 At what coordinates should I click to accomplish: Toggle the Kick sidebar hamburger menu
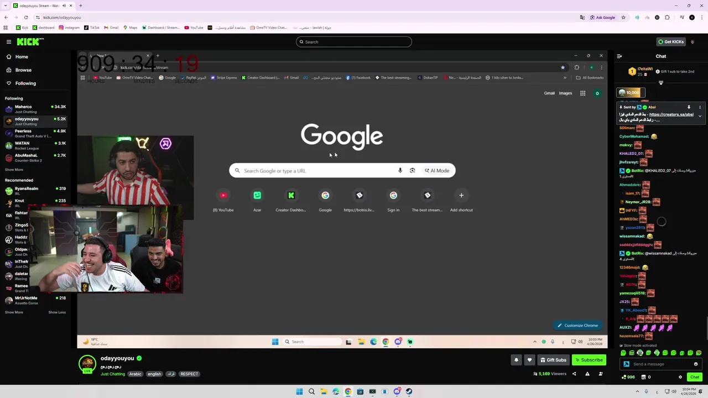click(9, 41)
